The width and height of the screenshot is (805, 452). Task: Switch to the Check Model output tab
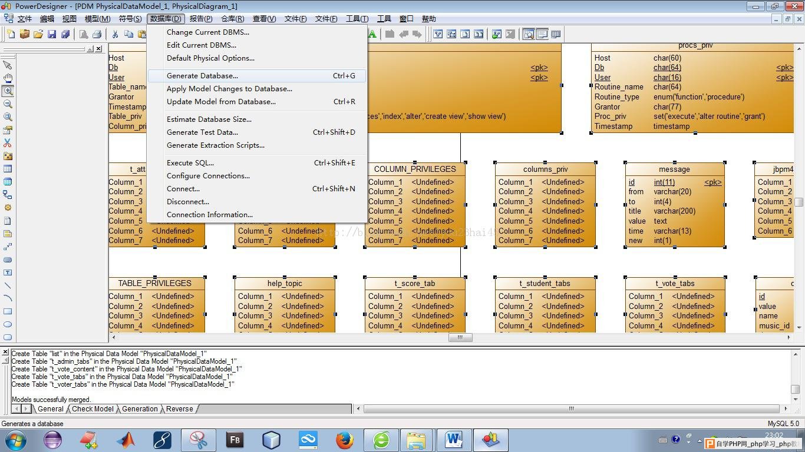point(93,409)
